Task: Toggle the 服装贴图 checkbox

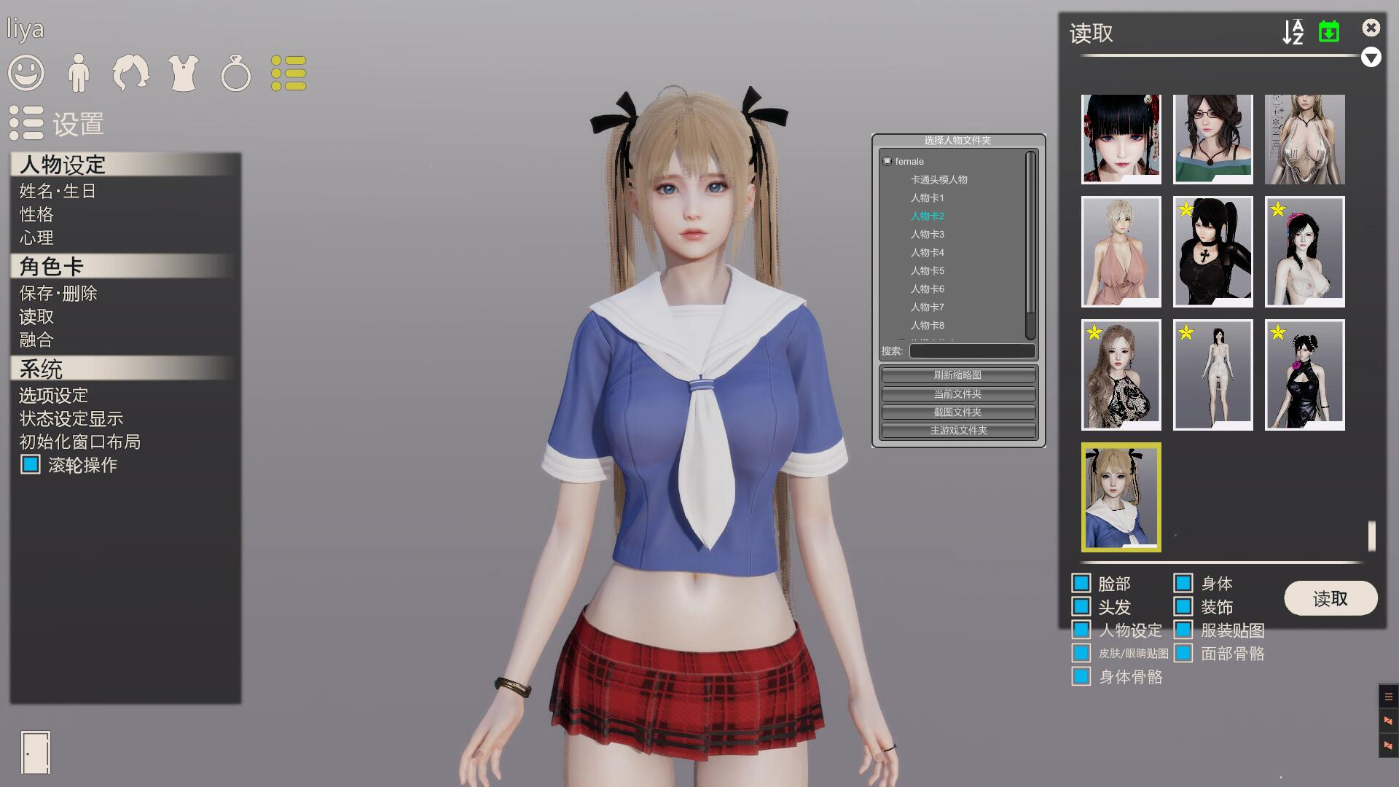Action: tap(1183, 630)
